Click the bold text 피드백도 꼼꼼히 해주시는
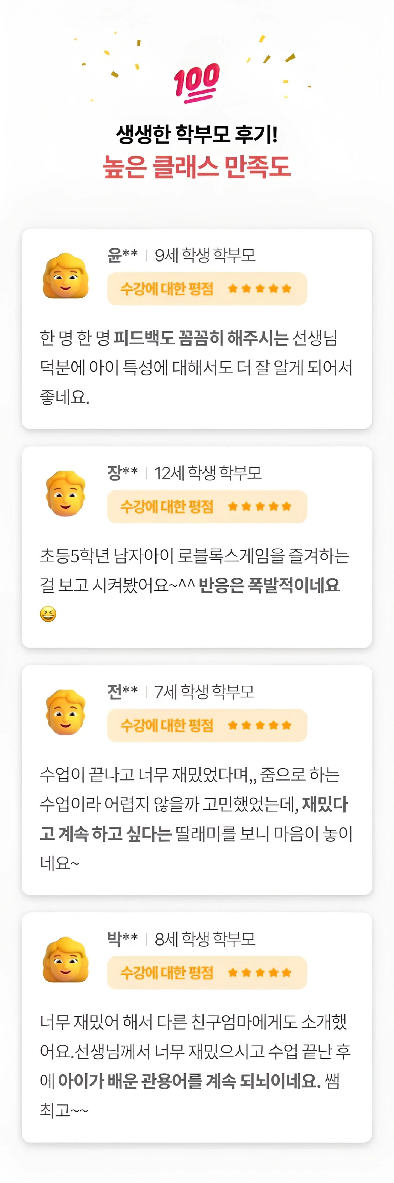394x1183 pixels. tap(201, 338)
